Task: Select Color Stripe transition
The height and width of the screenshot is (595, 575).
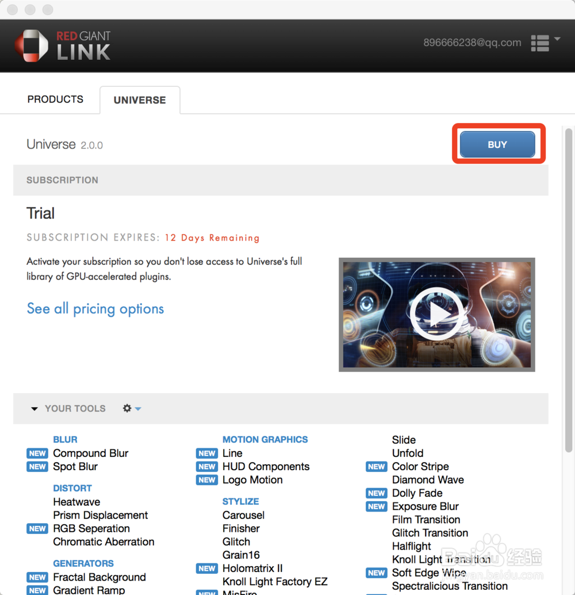Action: click(420, 466)
